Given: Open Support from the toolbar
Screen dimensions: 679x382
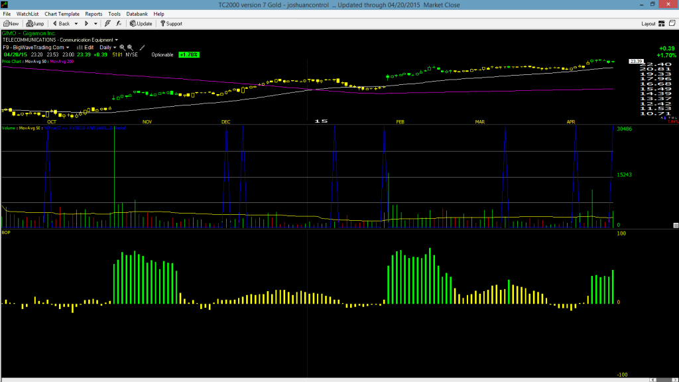Looking at the screenshot, I should click(x=171, y=24).
